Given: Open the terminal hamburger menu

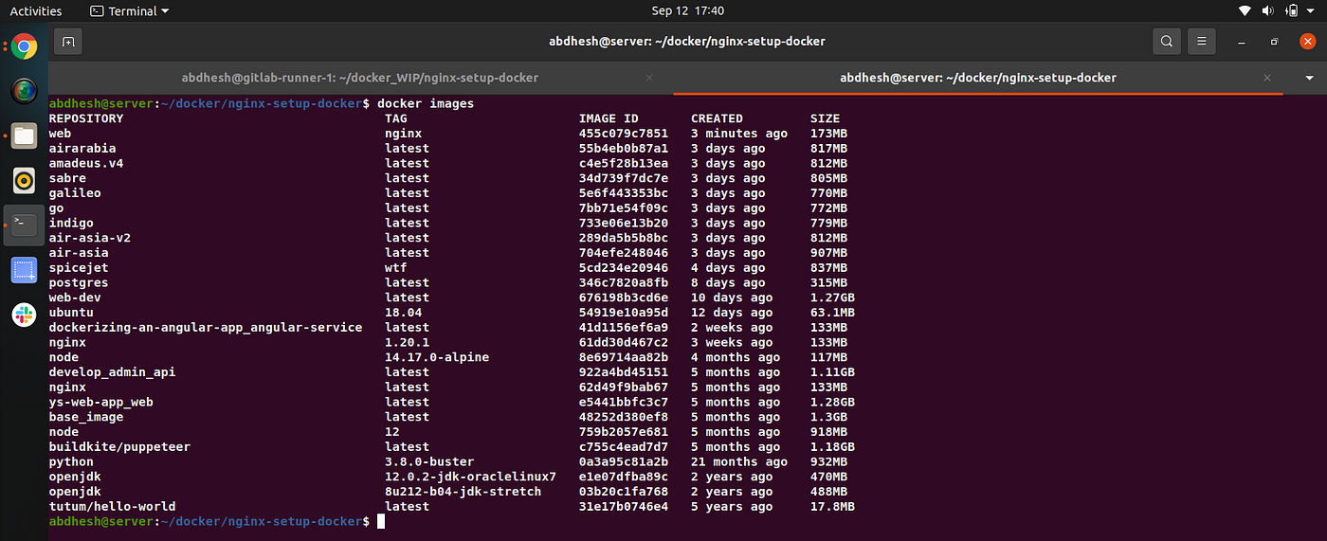Looking at the screenshot, I should (x=1201, y=42).
